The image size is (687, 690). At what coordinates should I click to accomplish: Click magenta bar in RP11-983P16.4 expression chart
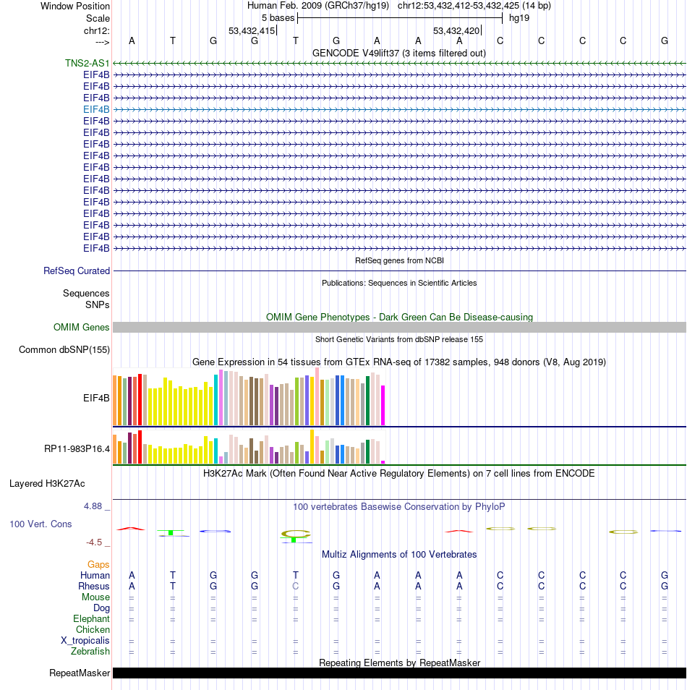pyautogui.click(x=383, y=462)
